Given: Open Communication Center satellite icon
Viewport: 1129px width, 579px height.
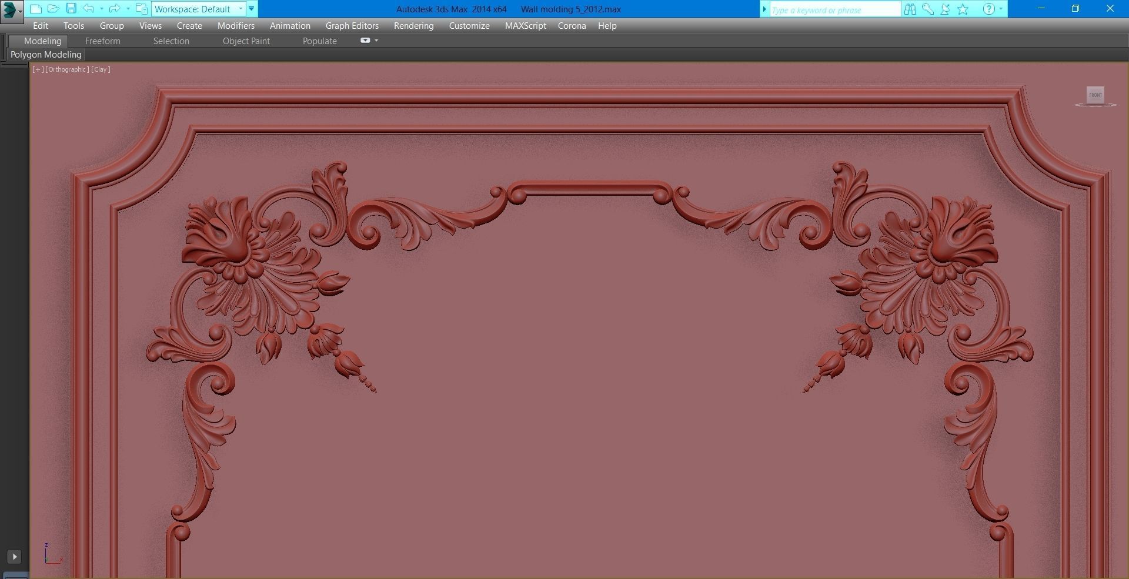Looking at the screenshot, I should (x=945, y=9).
